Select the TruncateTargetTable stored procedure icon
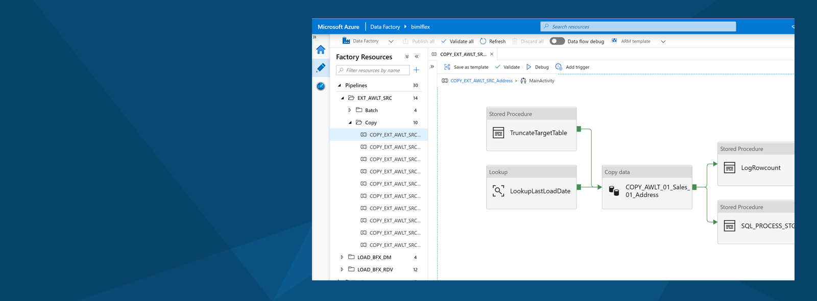 [x=498, y=133]
